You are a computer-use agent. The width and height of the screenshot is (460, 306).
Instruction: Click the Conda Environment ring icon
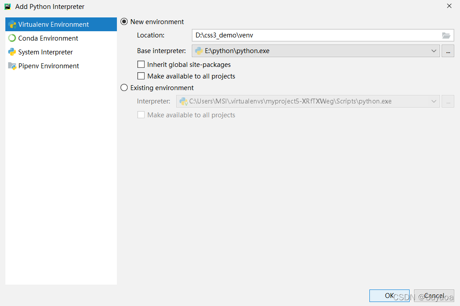point(12,38)
